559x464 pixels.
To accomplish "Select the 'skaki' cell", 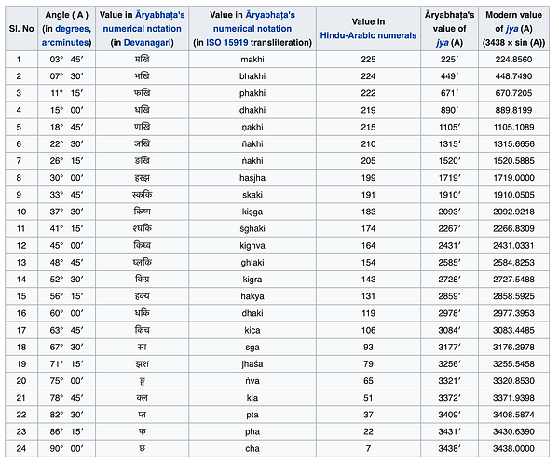I will click(252, 195).
